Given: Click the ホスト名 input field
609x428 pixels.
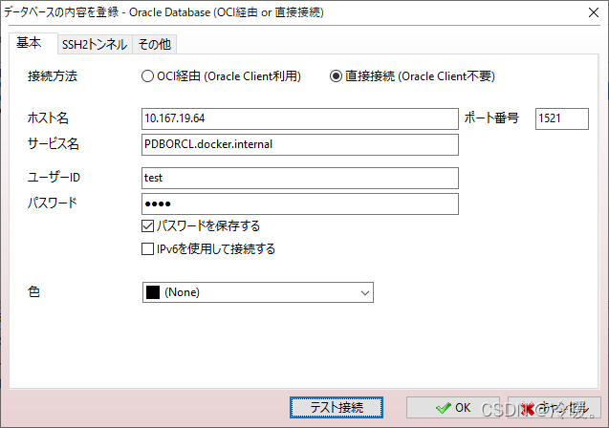Looking at the screenshot, I should [300, 118].
